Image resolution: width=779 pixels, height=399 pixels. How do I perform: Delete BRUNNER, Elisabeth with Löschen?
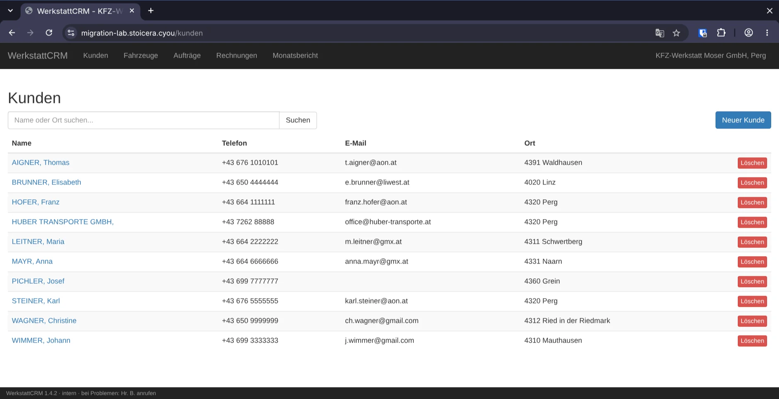click(752, 183)
